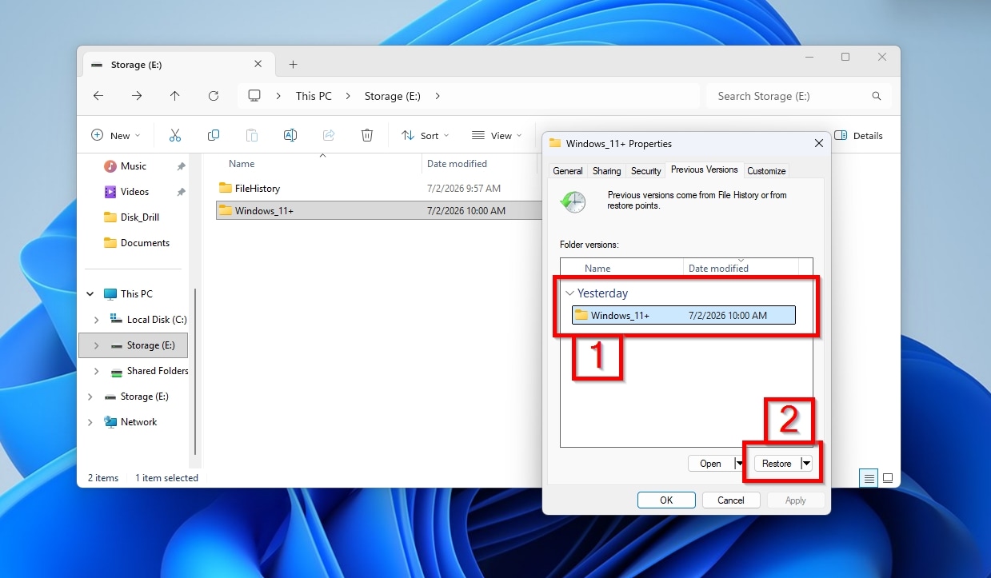991x578 pixels.
Task: Open the Details pane
Action: point(858,135)
